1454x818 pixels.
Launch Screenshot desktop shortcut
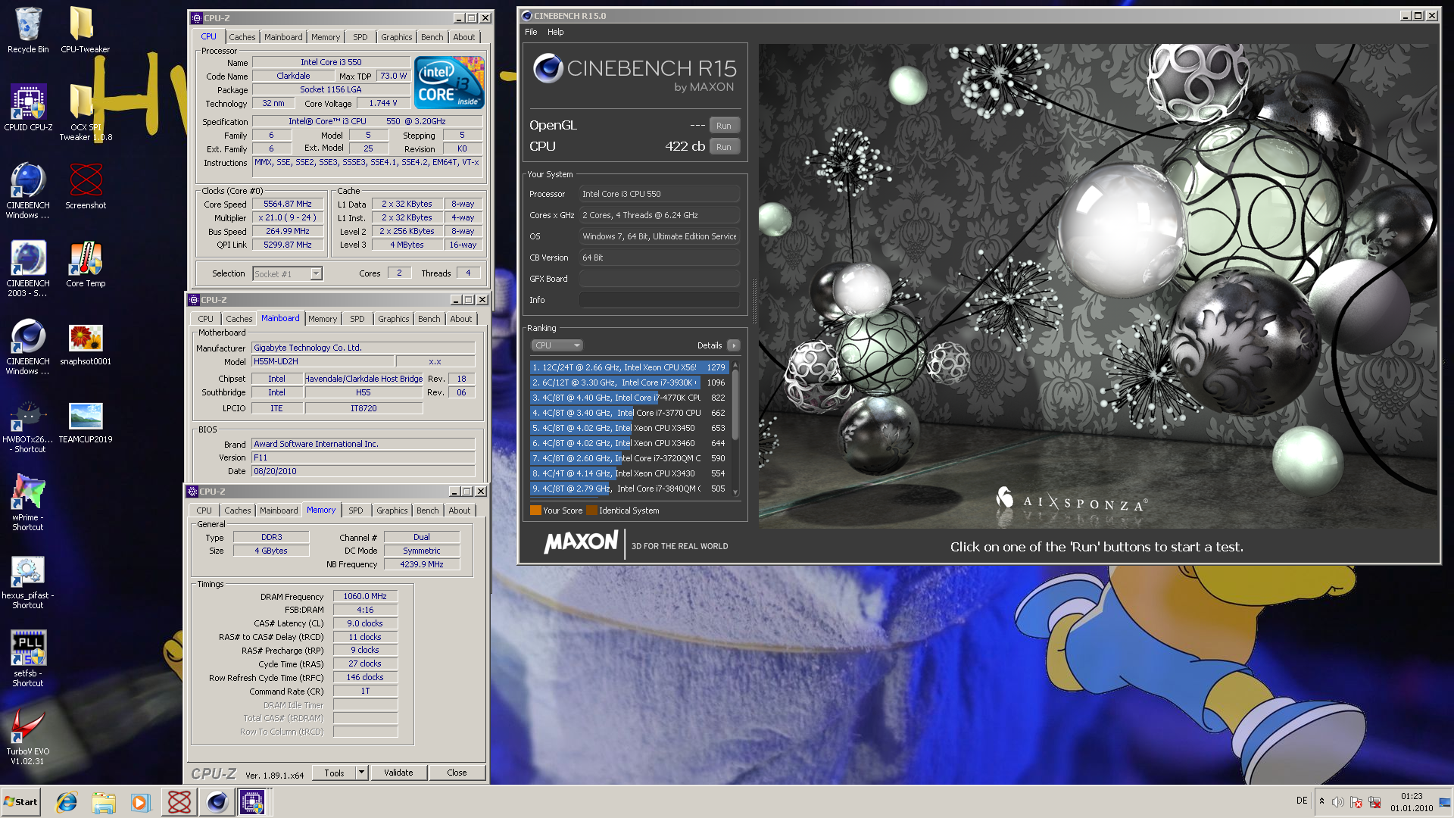(x=86, y=186)
